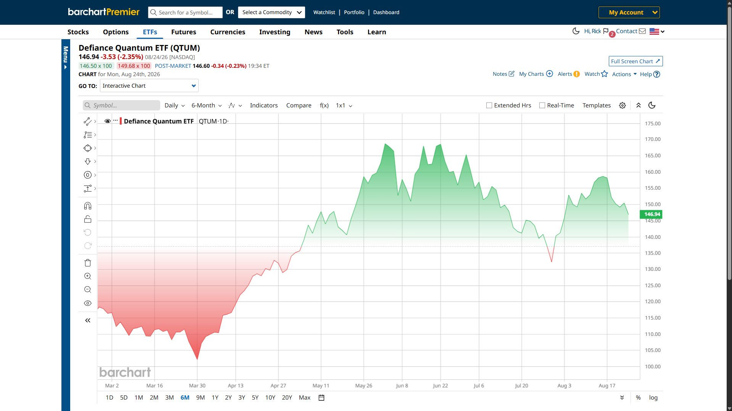This screenshot has height=411, width=732.
Task: Toggle site dark mode moon icon
Action: point(576,31)
